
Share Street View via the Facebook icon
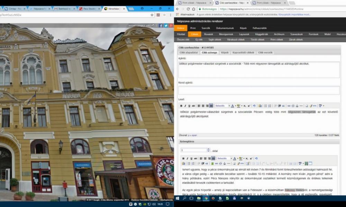click(161, 26)
